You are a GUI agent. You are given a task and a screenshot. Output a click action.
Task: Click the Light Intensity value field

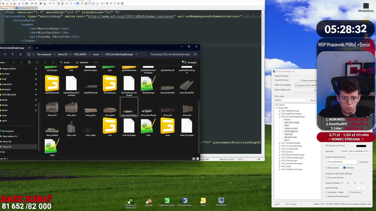[x=361, y=188]
